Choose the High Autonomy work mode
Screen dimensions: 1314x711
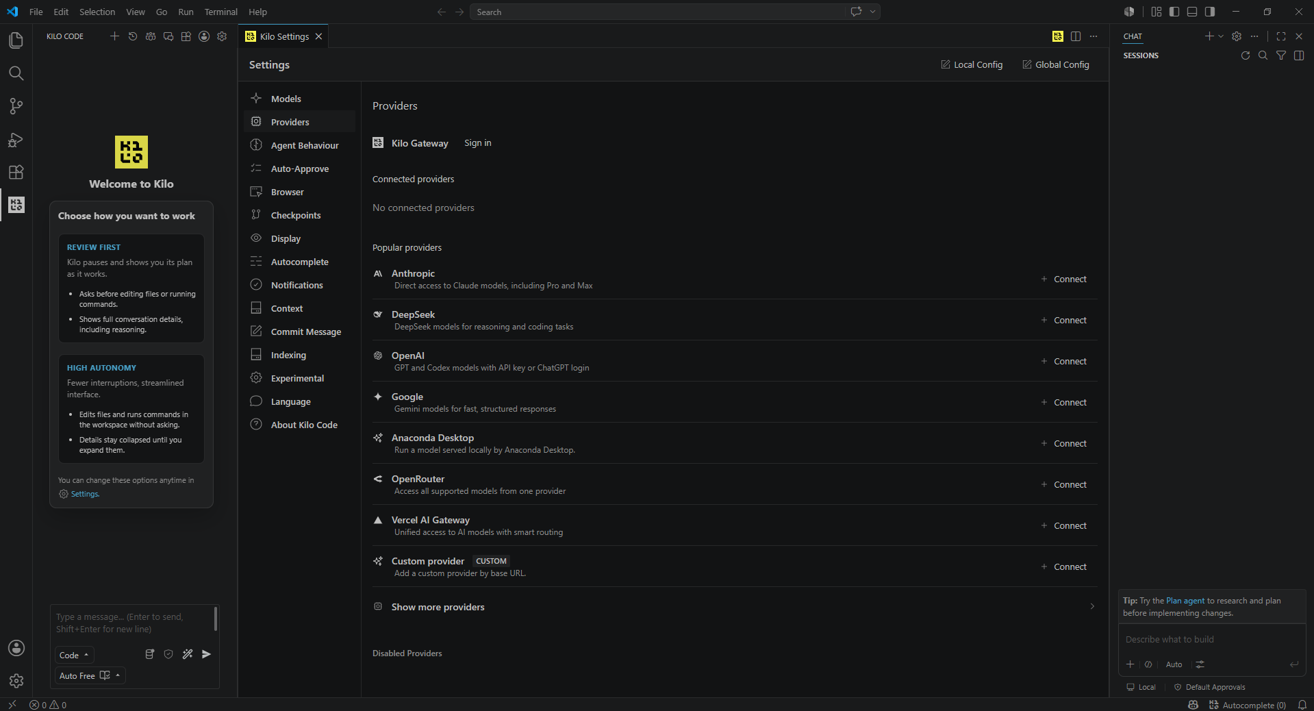coord(131,409)
